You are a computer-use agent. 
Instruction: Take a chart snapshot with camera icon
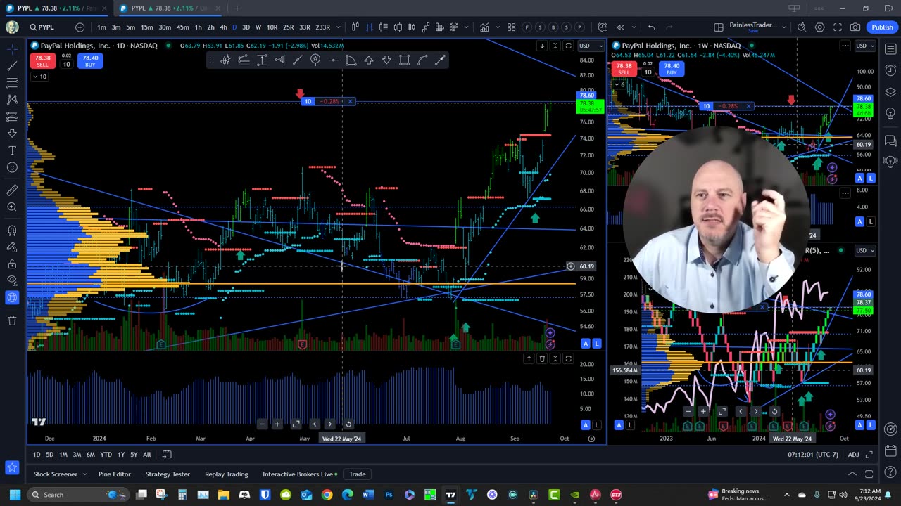point(855,27)
